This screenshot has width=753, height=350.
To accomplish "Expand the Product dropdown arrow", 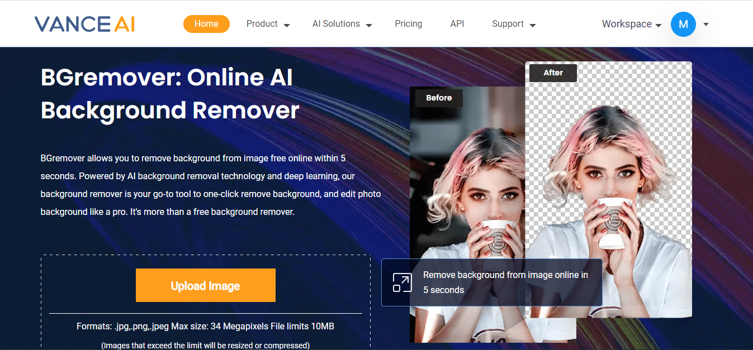I will (286, 26).
